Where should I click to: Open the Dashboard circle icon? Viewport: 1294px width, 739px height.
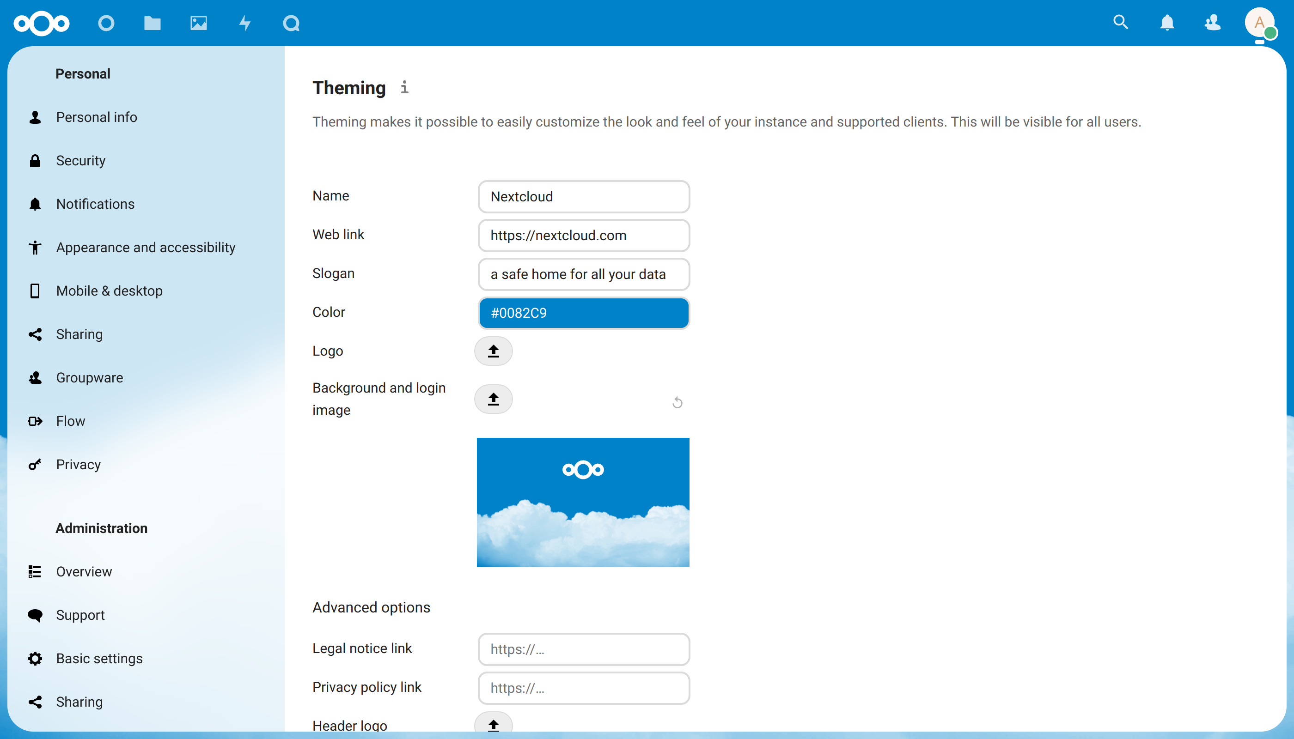click(106, 23)
